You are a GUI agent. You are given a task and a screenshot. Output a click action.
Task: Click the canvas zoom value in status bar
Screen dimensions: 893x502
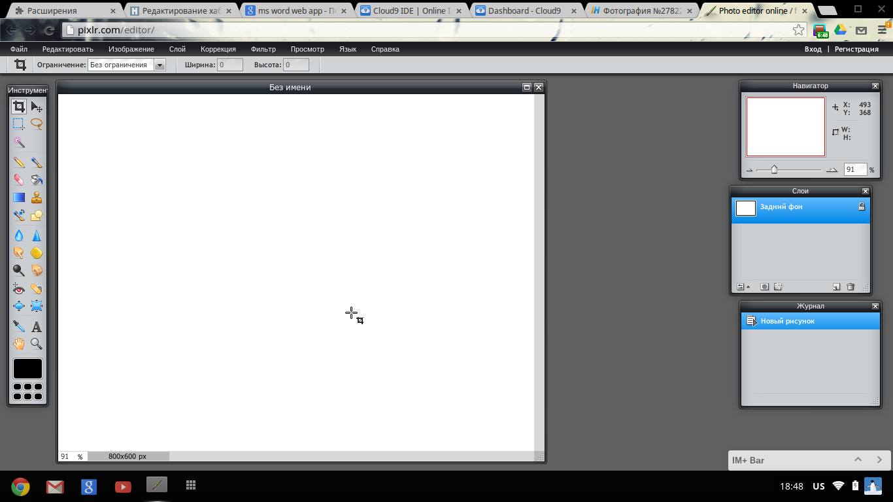tap(66, 456)
